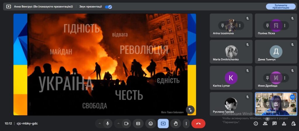Click the meeting code cjc-mbky-gdc
Image resolution: width=299 pixels, height=131 pixels.
[x=27, y=124]
